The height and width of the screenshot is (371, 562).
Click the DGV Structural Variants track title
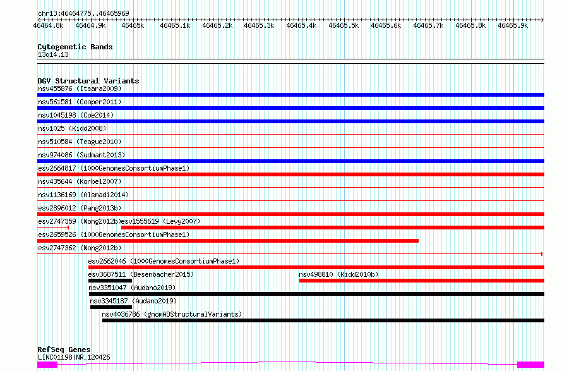[x=88, y=81]
